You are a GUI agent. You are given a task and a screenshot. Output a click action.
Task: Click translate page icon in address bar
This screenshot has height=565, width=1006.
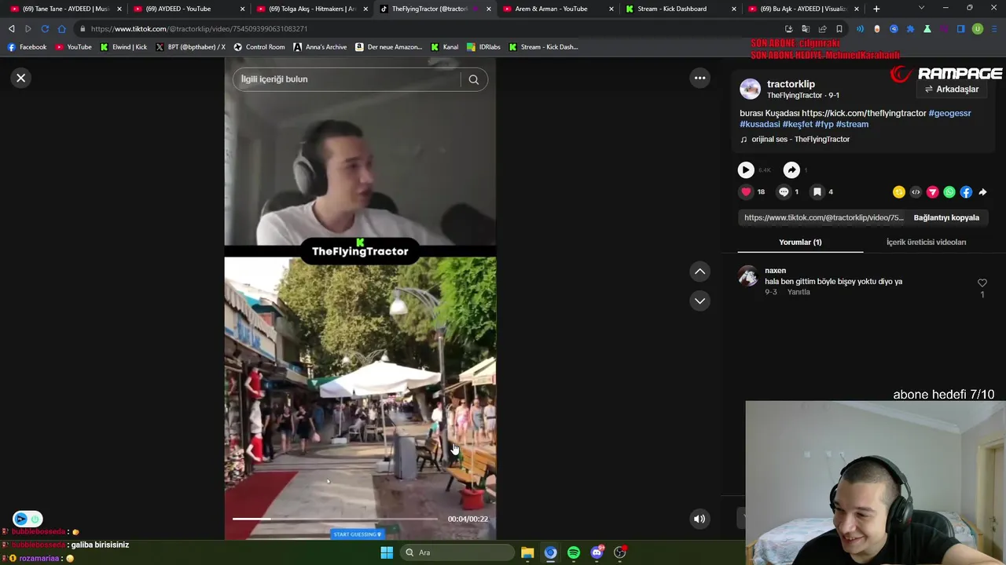pyautogui.click(x=806, y=29)
